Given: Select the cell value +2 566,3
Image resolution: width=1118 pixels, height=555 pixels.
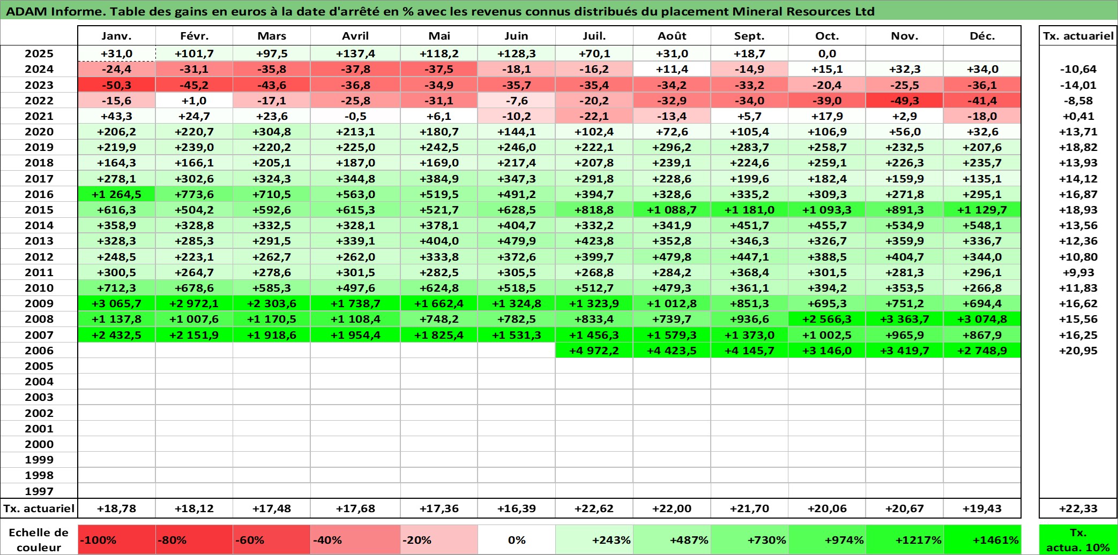Looking at the screenshot, I should [x=827, y=319].
